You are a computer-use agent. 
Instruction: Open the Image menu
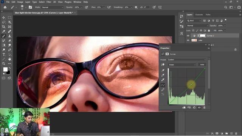[20, 2]
